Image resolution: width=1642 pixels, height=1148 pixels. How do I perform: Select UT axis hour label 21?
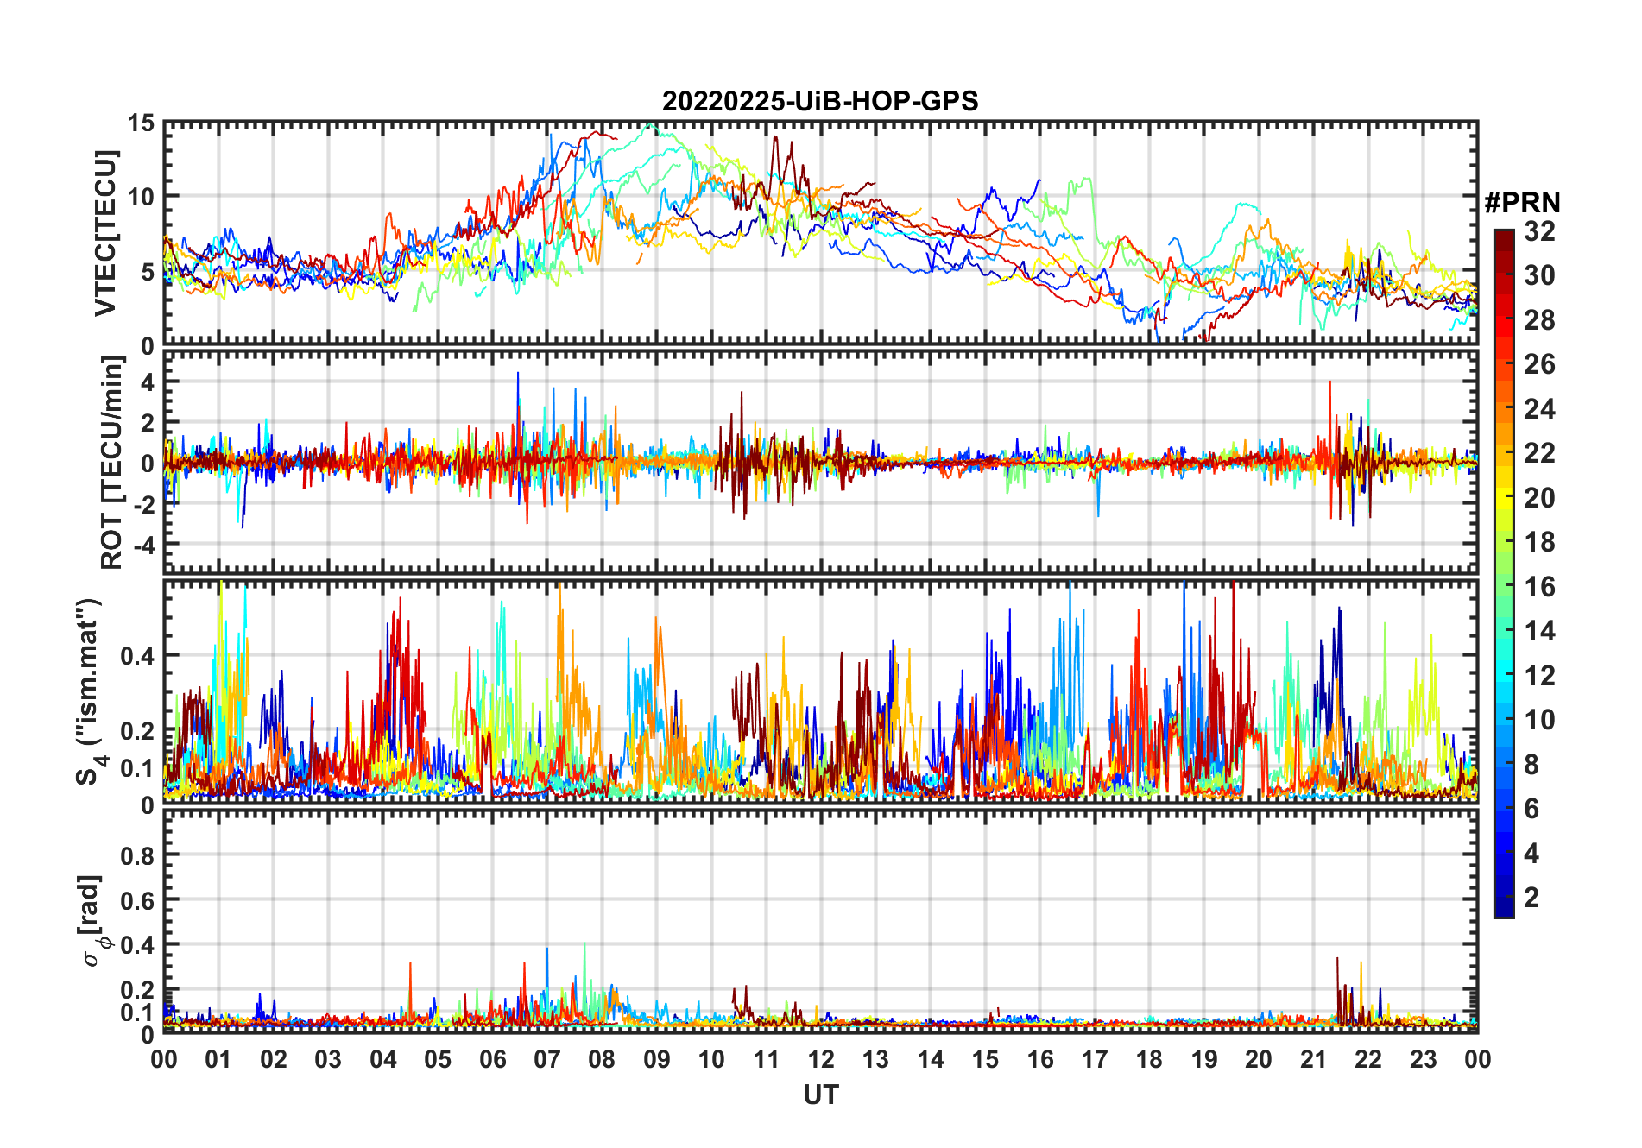(x=1314, y=1059)
